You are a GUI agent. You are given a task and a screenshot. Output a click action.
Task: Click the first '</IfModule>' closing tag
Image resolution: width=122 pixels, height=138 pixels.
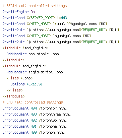point(13,60)
